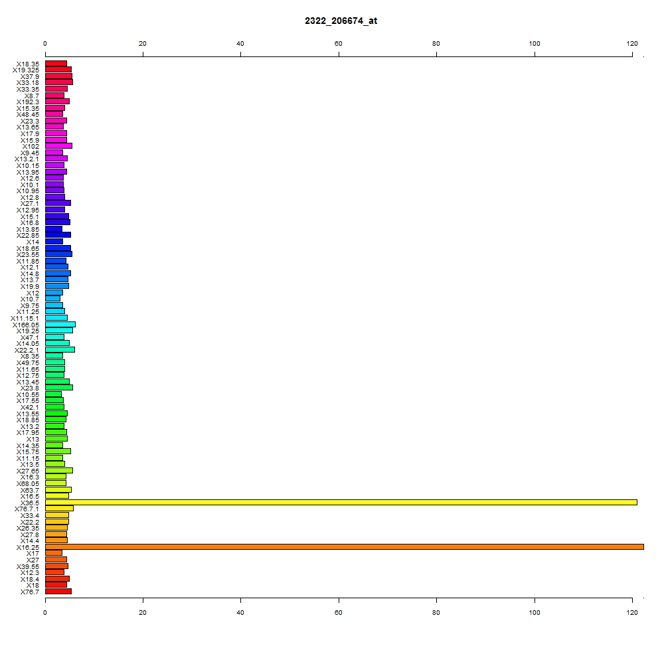This screenshot has width=664, height=664.
Task: Select the red bar beside X18.35
Action: (56, 64)
